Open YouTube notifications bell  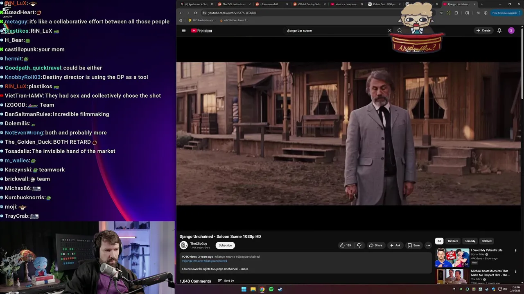(499, 31)
